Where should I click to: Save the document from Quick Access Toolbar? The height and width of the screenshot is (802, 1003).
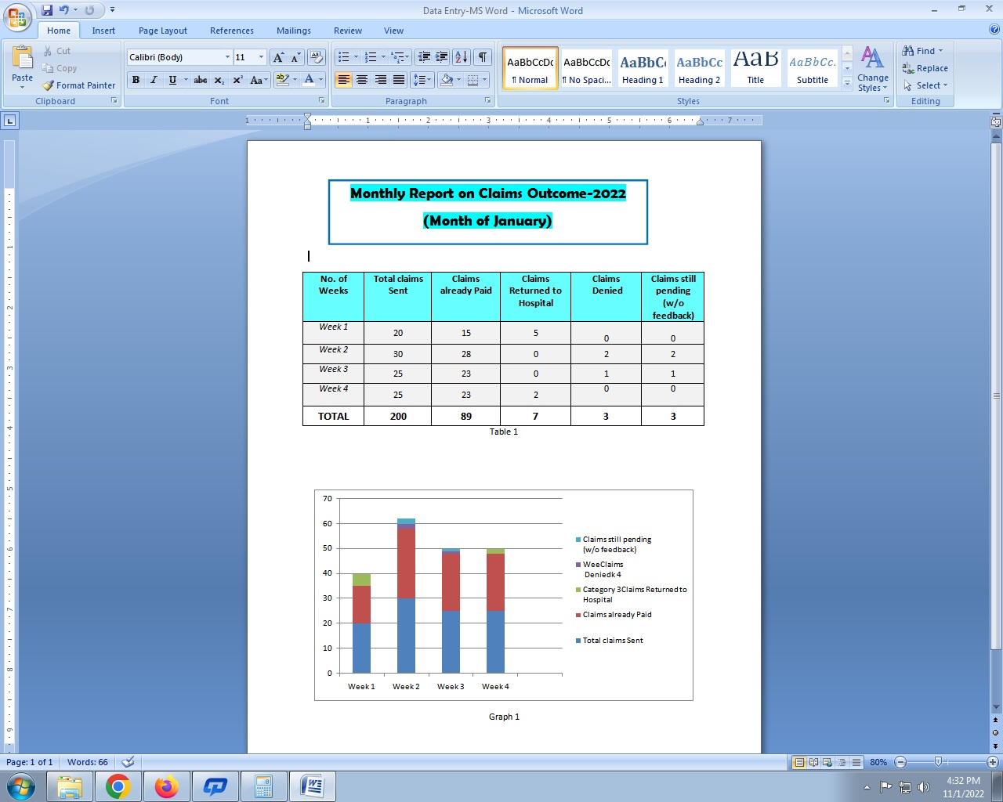point(47,10)
